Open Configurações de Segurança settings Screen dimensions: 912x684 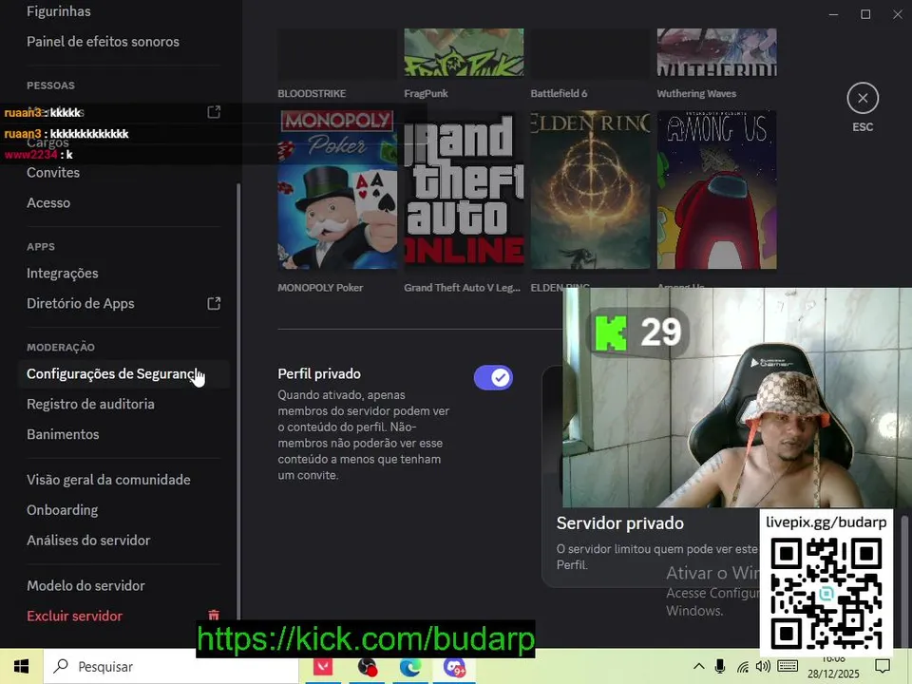pyautogui.click(x=123, y=374)
